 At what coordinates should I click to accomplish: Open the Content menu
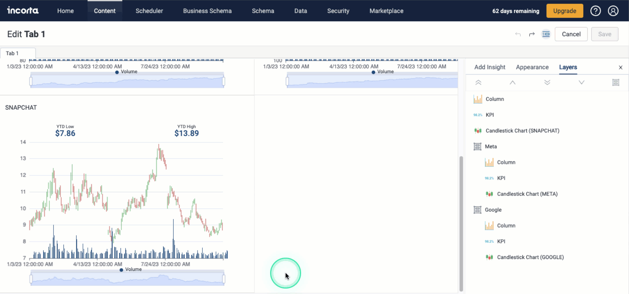(105, 11)
